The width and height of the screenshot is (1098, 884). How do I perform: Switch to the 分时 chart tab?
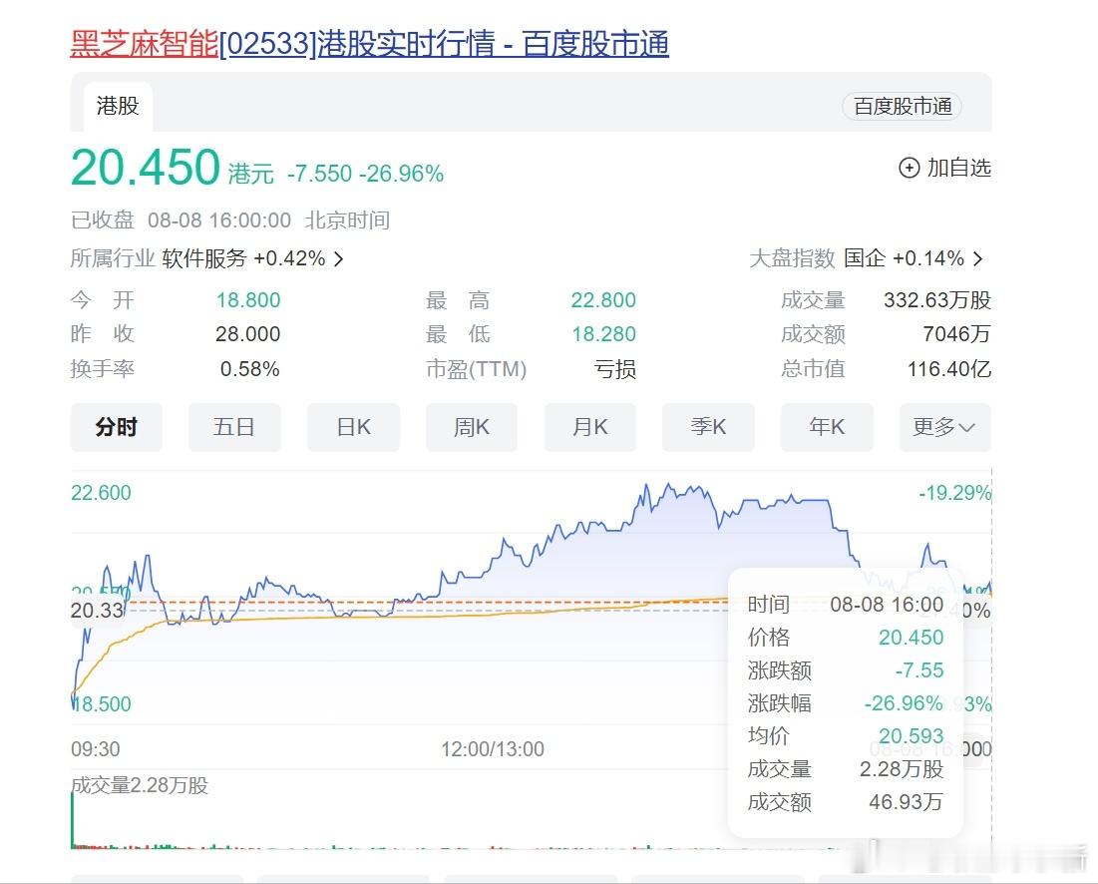pos(117,427)
